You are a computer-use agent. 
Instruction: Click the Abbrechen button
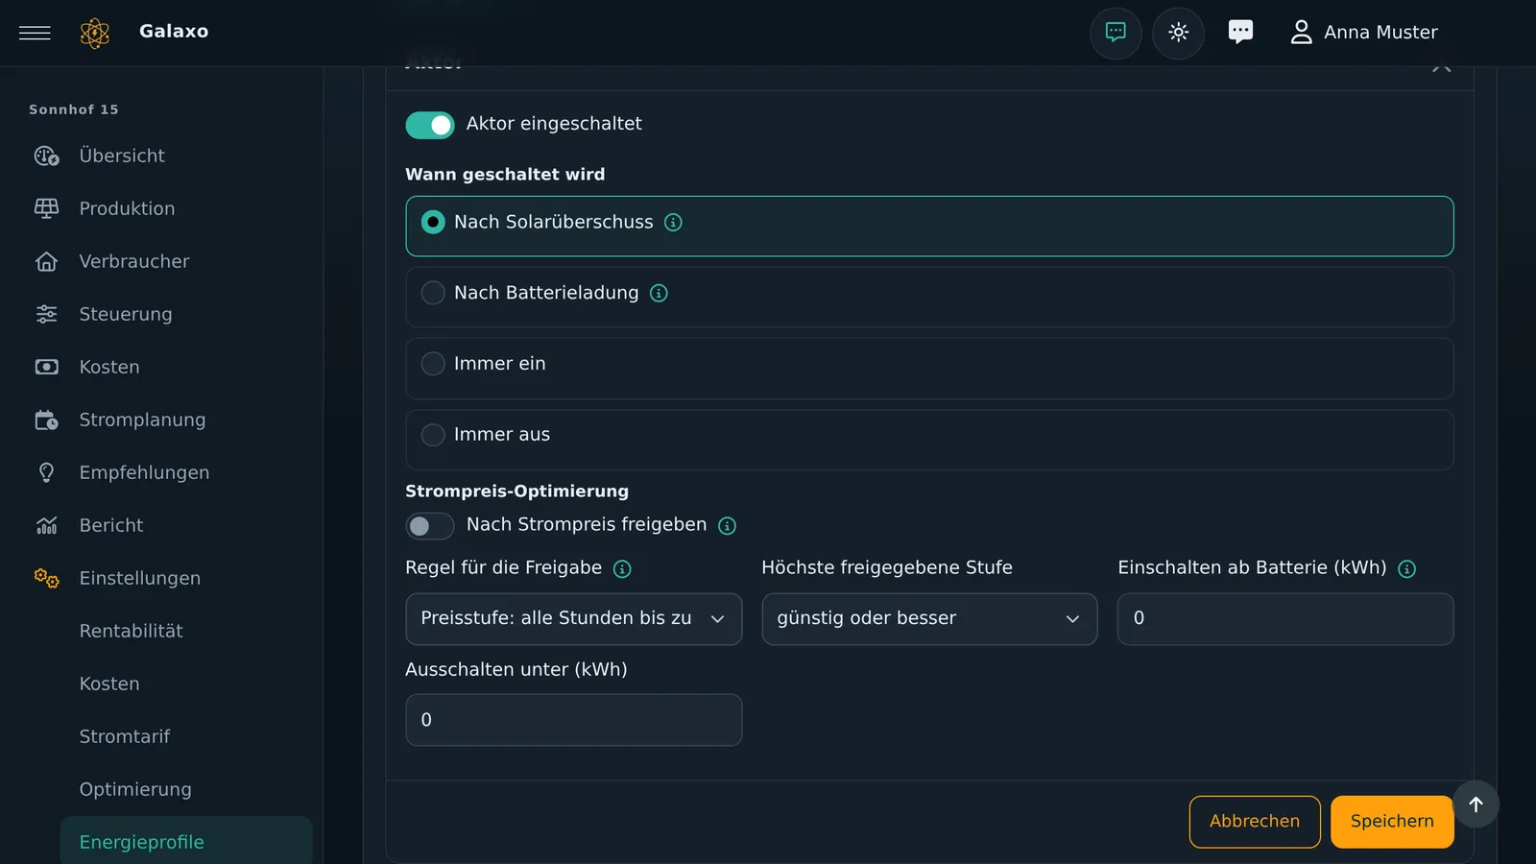pyautogui.click(x=1255, y=822)
